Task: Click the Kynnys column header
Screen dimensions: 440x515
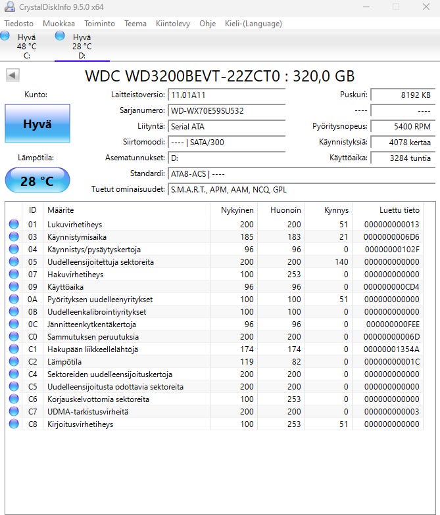Action: pyautogui.click(x=329, y=210)
